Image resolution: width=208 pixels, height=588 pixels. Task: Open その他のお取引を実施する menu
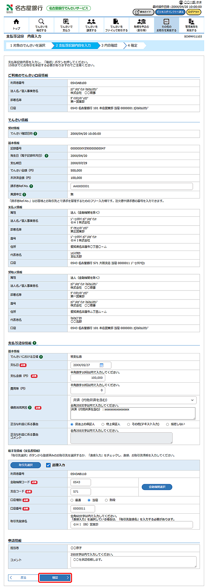point(166,24)
